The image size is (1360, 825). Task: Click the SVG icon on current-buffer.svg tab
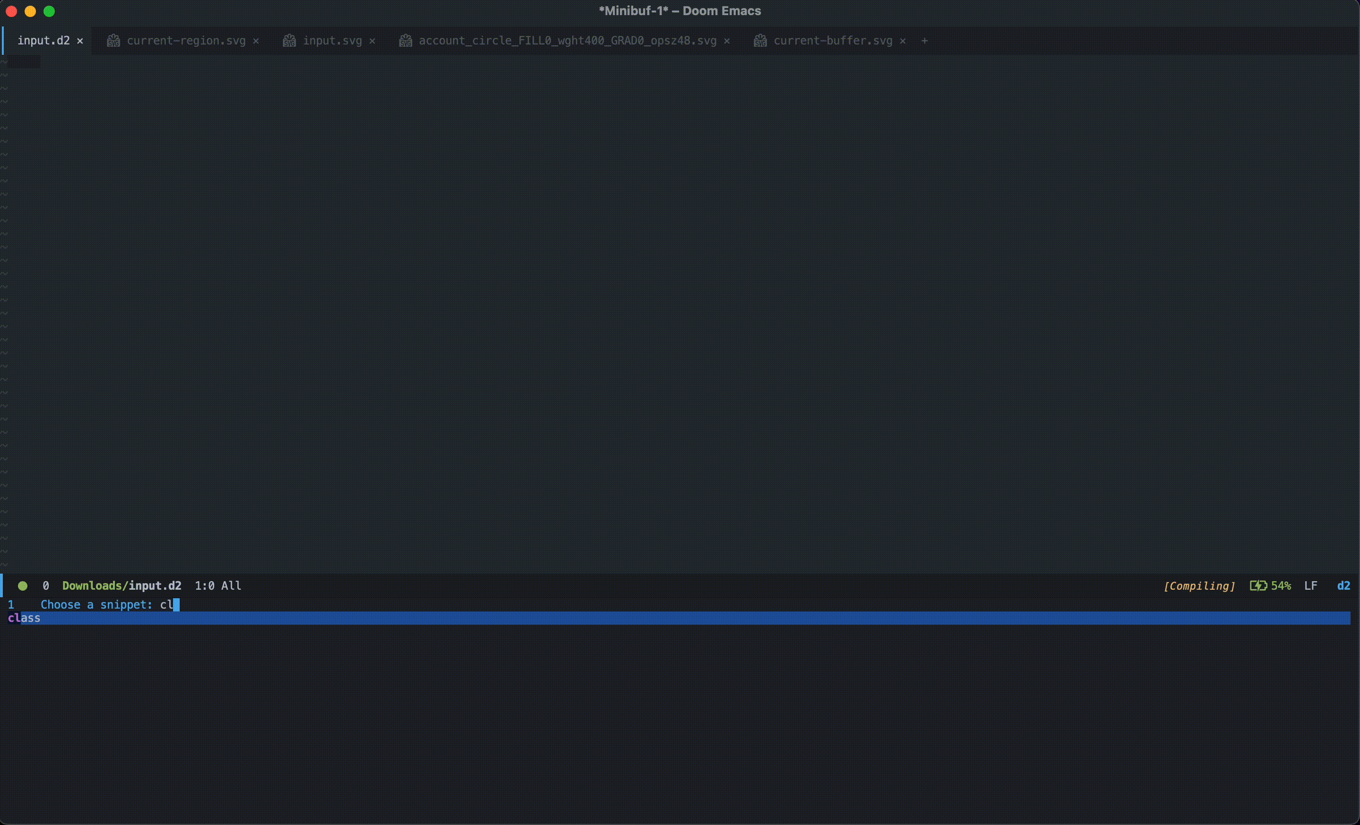[x=760, y=41]
